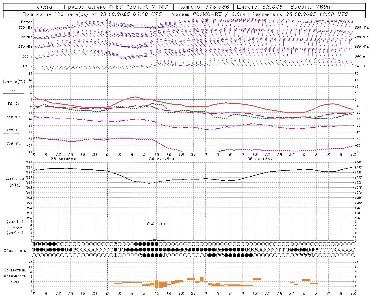Click the "(мм/3ч.)" precipitation unit label

pyautogui.click(x=15, y=222)
